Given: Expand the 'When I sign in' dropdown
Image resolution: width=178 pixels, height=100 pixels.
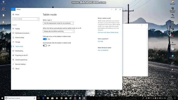Looking at the screenshot, I should [x=58, y=23].
